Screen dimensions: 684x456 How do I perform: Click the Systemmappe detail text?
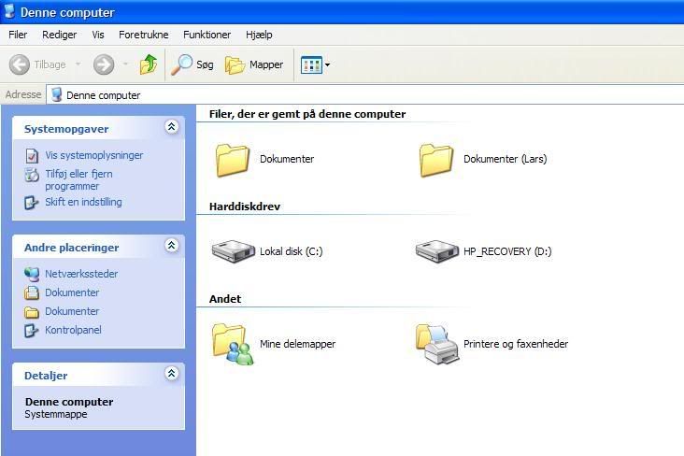56,414
